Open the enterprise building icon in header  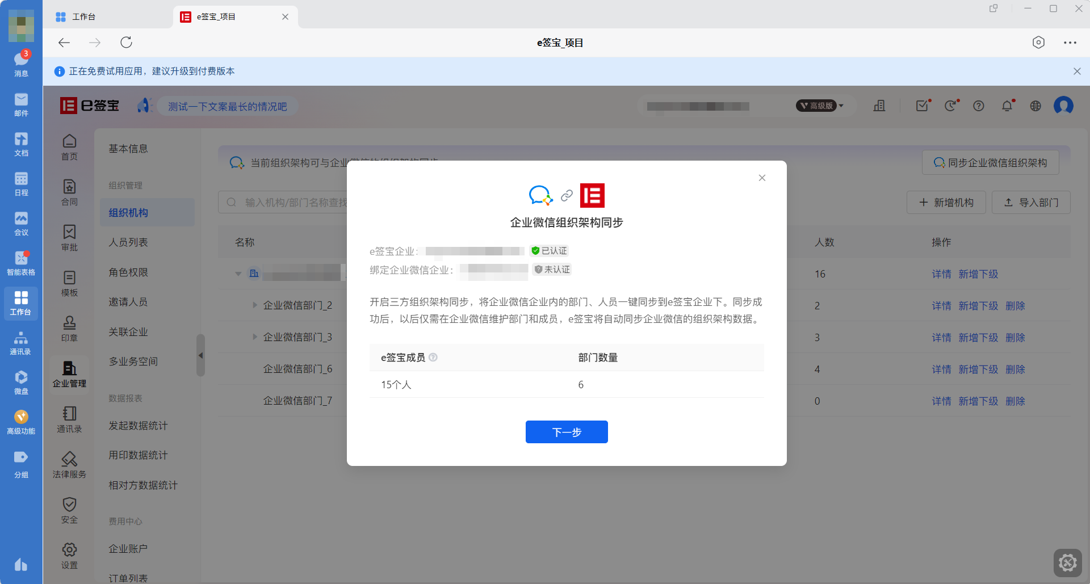879,106
